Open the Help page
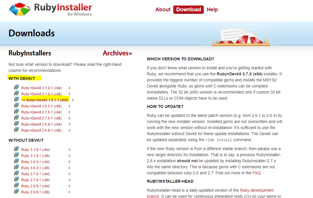The image size is (313, 198). (212, 10)
